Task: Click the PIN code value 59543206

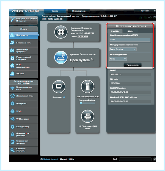Action: coord(115,83)
